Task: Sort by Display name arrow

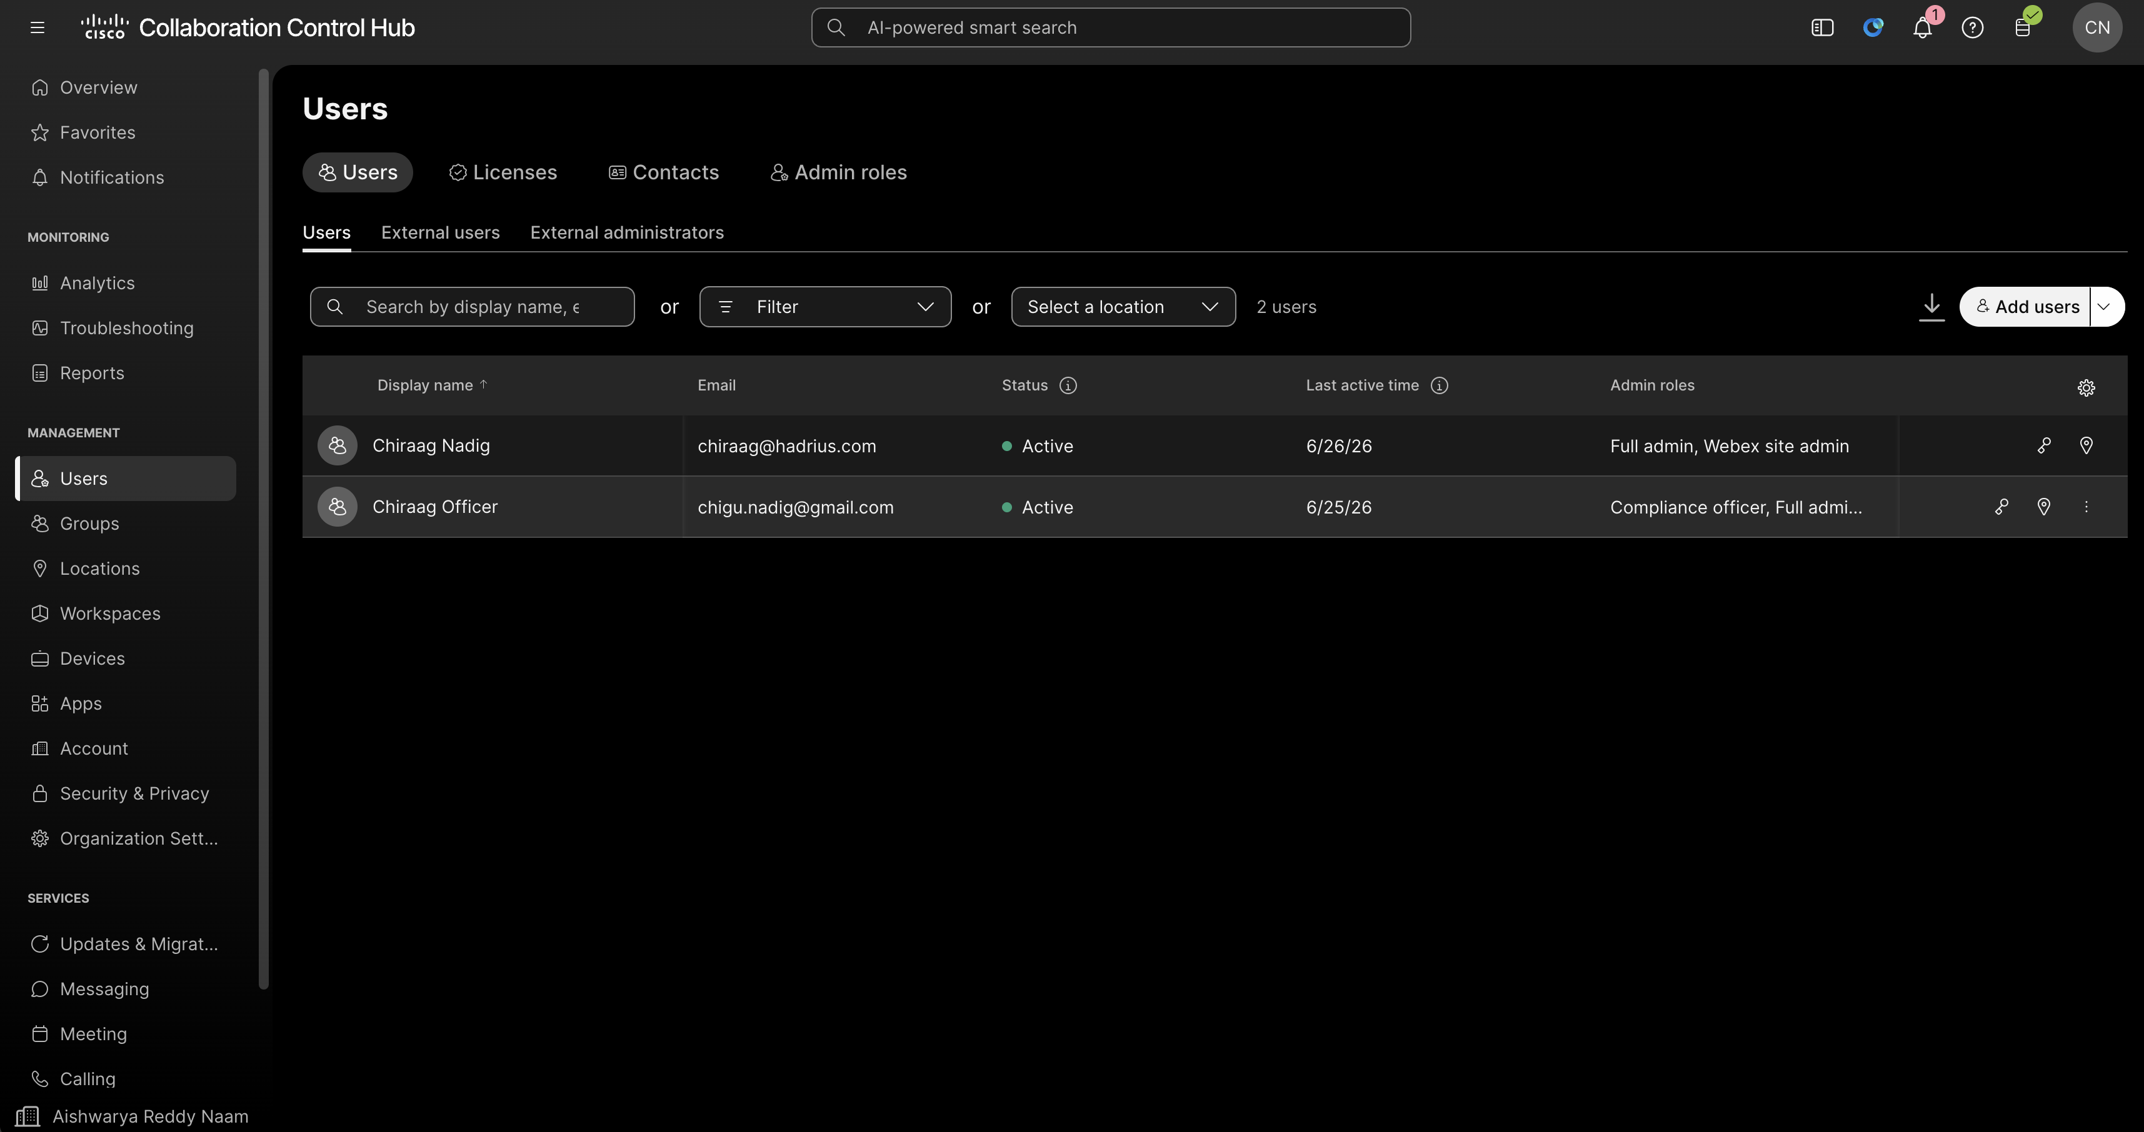Action: [484, 384]
